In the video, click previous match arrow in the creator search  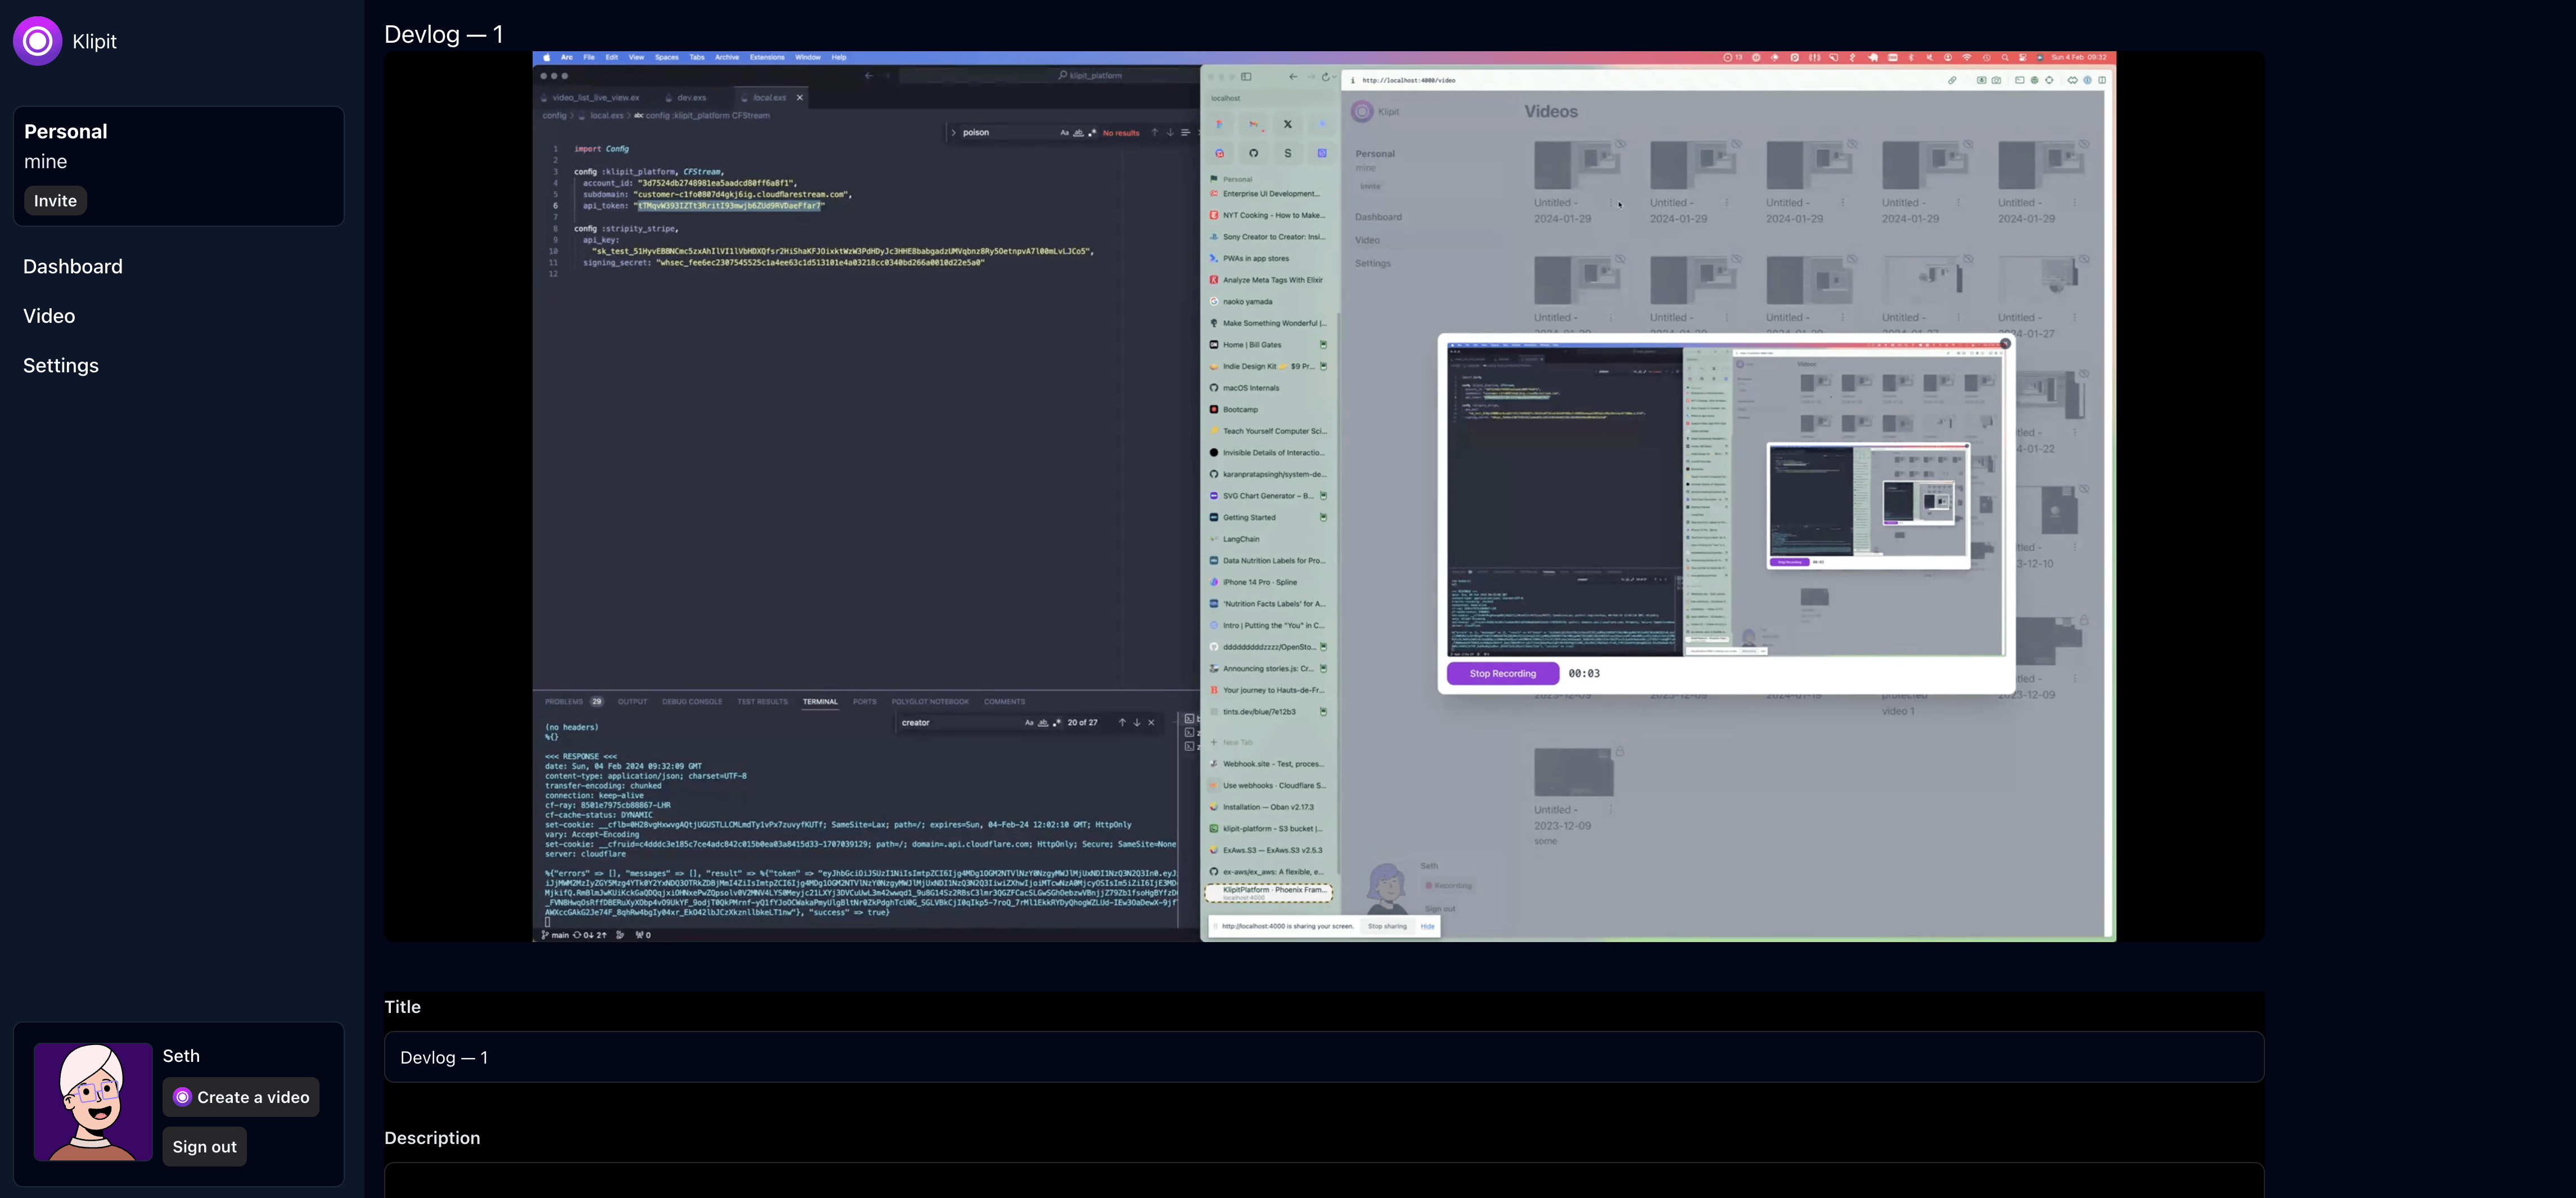pos(1122,723)
